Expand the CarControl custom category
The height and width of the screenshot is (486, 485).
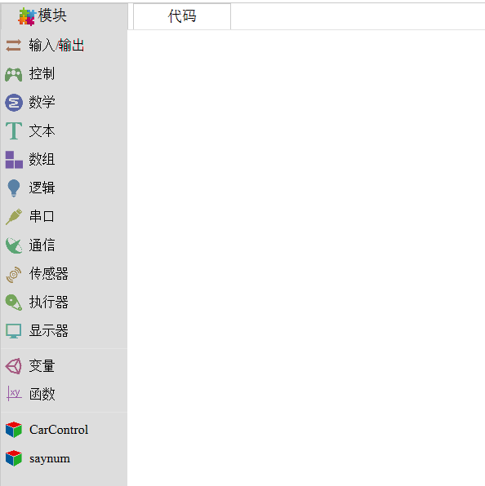[64, 430]
